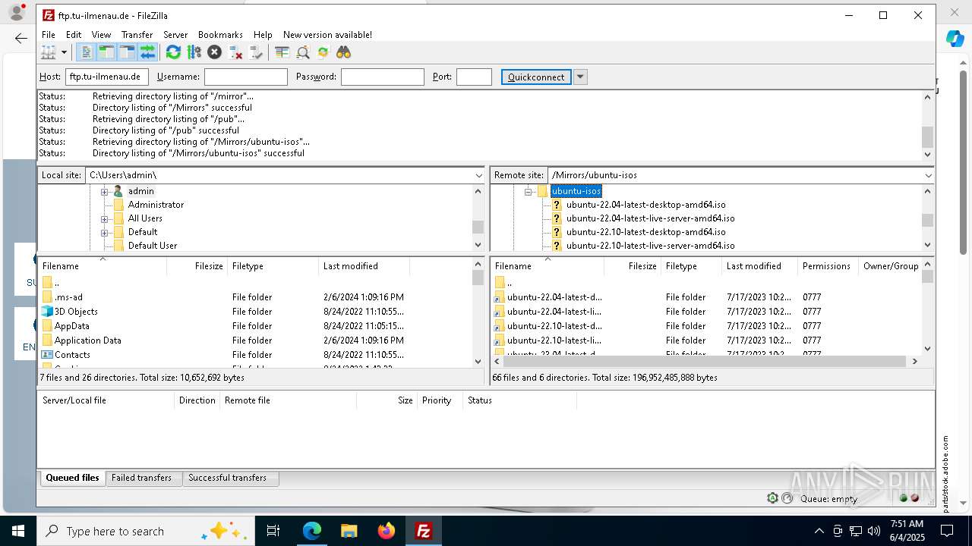Cancel the current operation
The height and width of the screenshot is (546, 972).
tap(214, 52)
